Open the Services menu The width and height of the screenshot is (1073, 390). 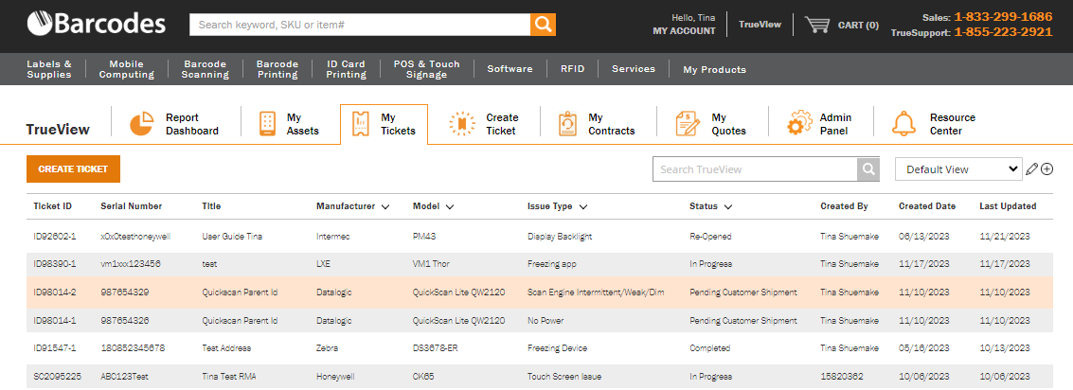[633, 69]
